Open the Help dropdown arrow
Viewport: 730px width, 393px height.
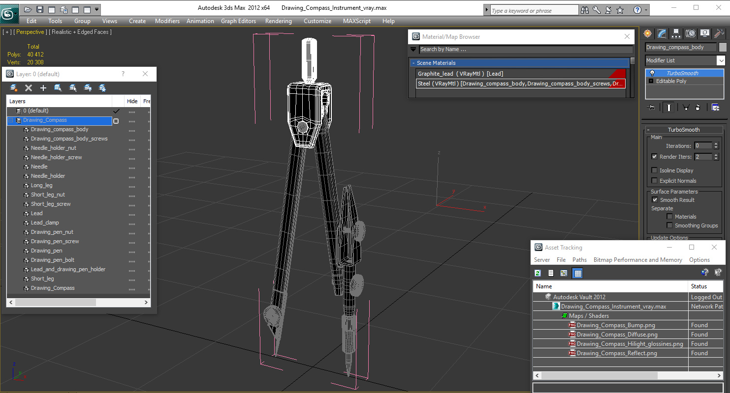coord(646,10)
